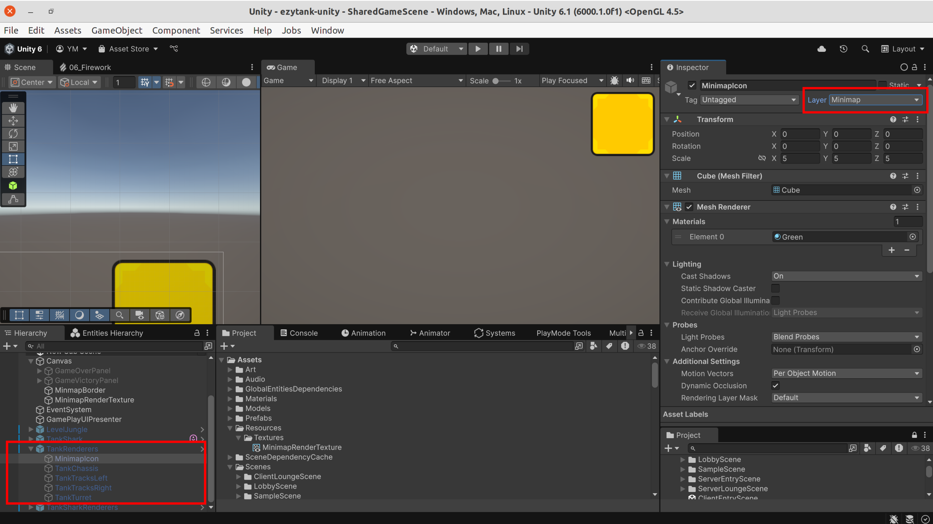This screenshot has width=933, height=524.
Task: Select the Move tool in the Scene toolbar
Action: pos(13,120)
